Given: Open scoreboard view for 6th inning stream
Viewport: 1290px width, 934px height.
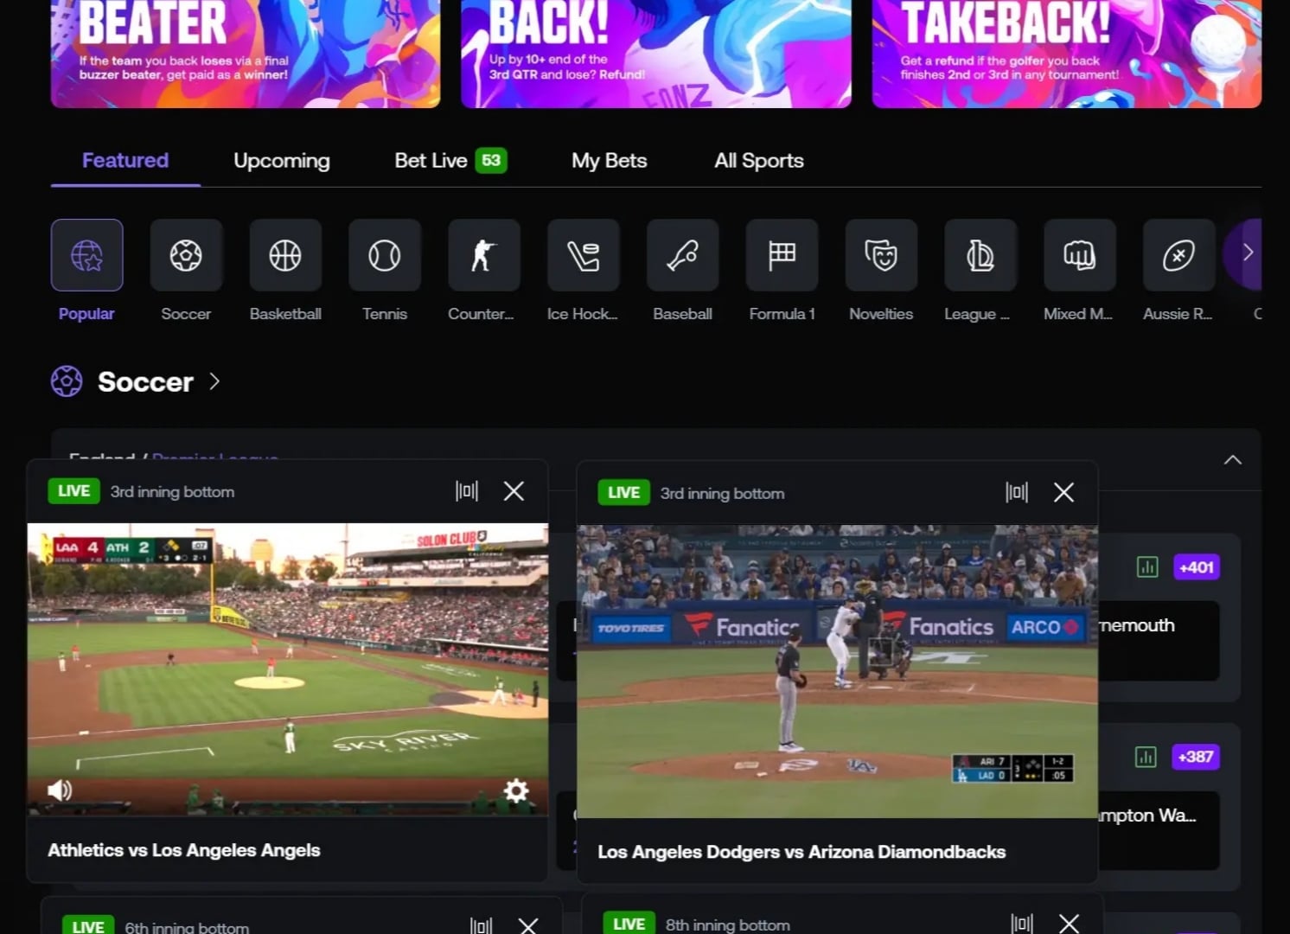Looking at the screenshot, I should 482,925.
